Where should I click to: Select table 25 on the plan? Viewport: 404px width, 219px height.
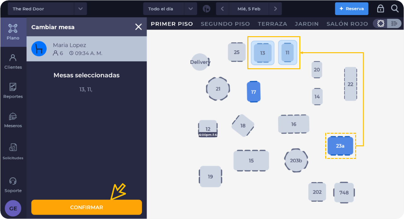pyautogui.click(x=237, y=52)
